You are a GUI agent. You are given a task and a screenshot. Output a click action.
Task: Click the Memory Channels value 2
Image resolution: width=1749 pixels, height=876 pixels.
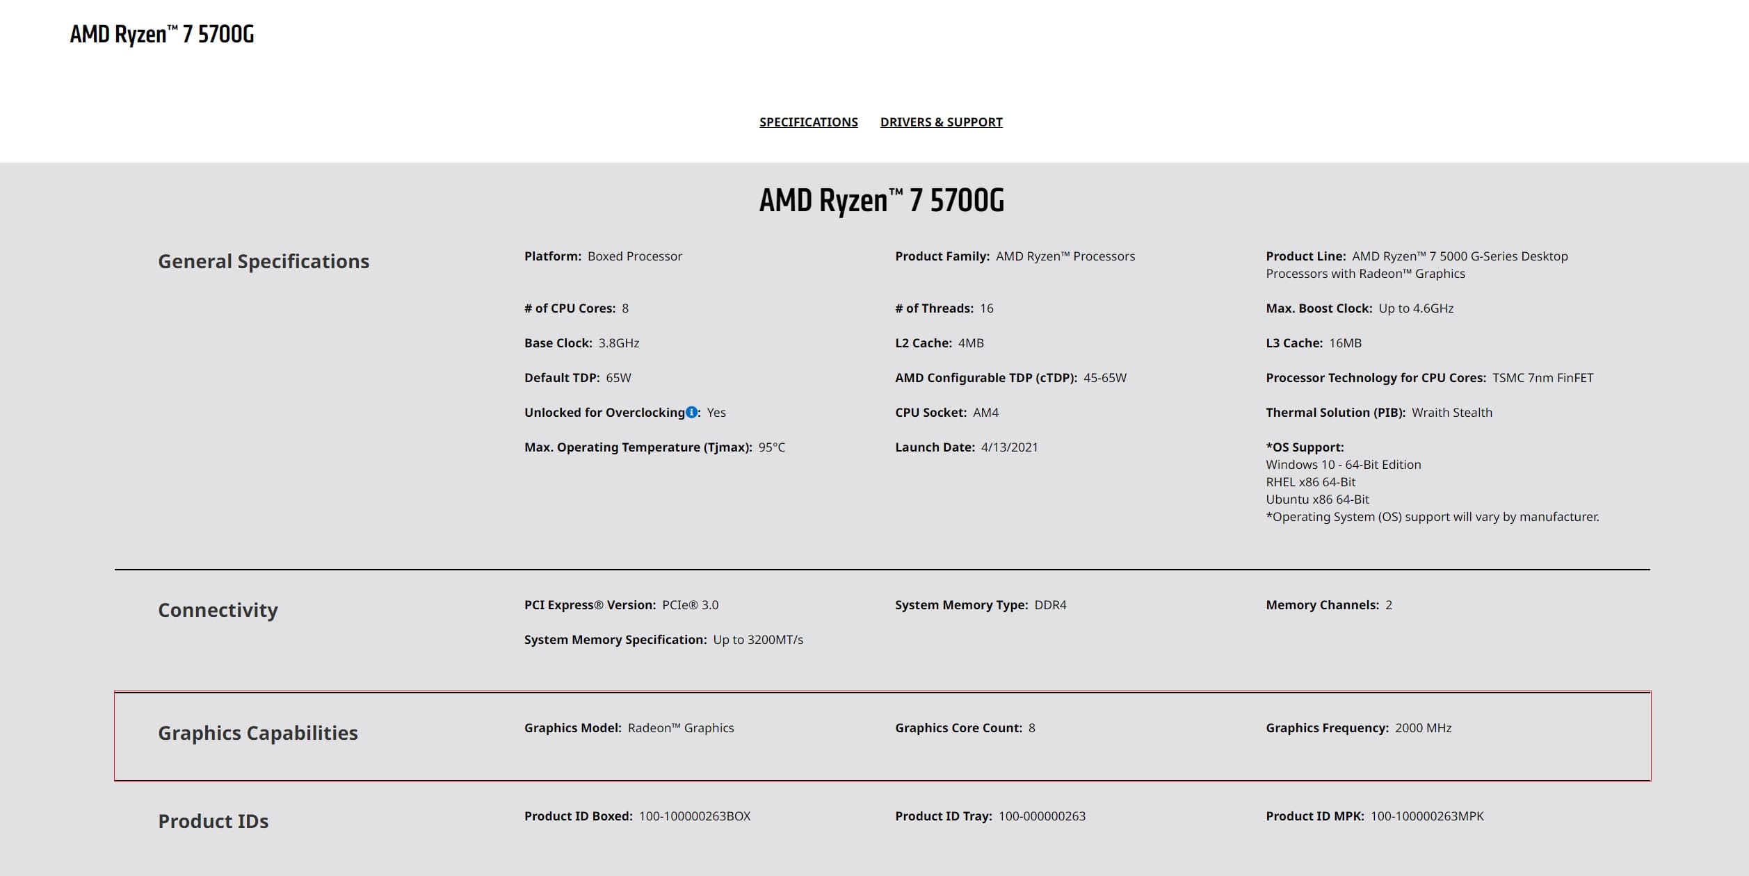[x=1389, y=605]
